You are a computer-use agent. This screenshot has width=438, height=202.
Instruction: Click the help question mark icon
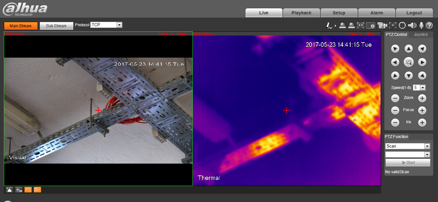click(429, 26)
